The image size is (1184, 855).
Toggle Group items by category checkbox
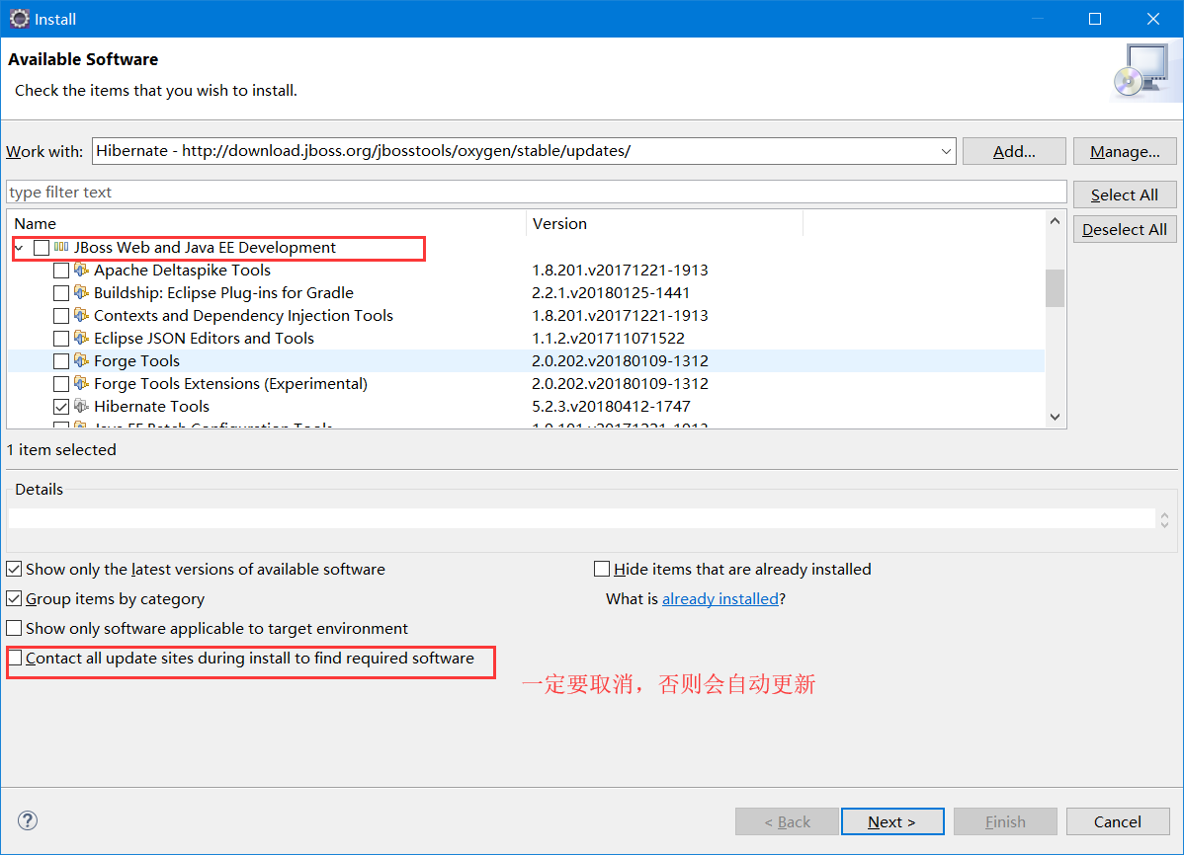pyautogui.click(x=14, y=598)
